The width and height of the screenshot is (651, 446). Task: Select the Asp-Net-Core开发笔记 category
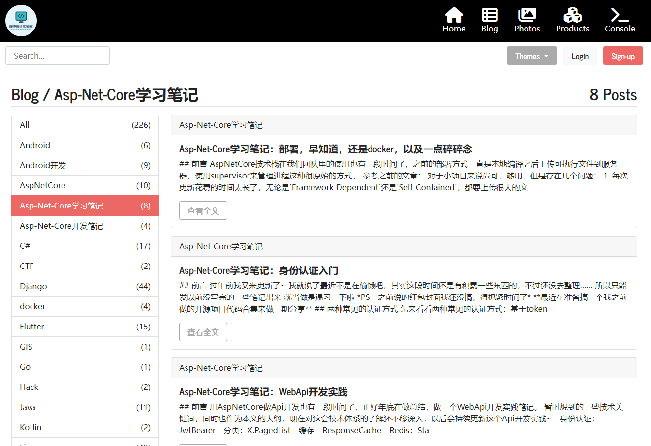pyautogui.click(x=85, y=226)
